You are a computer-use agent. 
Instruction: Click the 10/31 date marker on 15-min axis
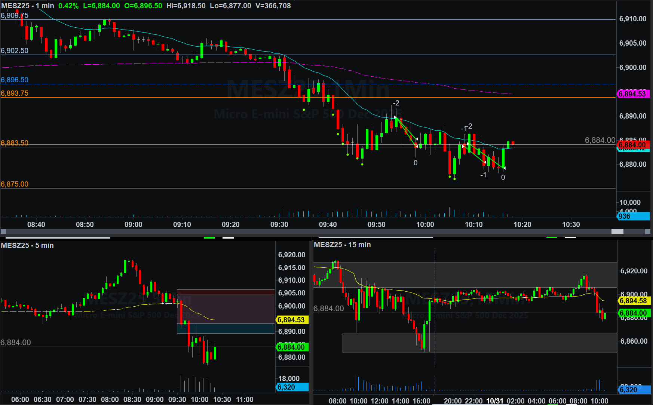[x=494, y=401]
